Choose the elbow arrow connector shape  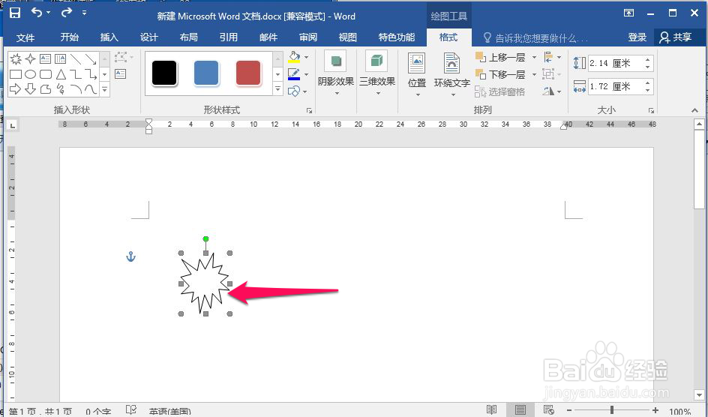tap(91, 74)
